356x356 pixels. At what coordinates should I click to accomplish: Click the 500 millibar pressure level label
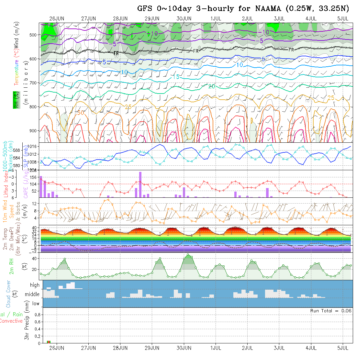[x=33, y=35]
